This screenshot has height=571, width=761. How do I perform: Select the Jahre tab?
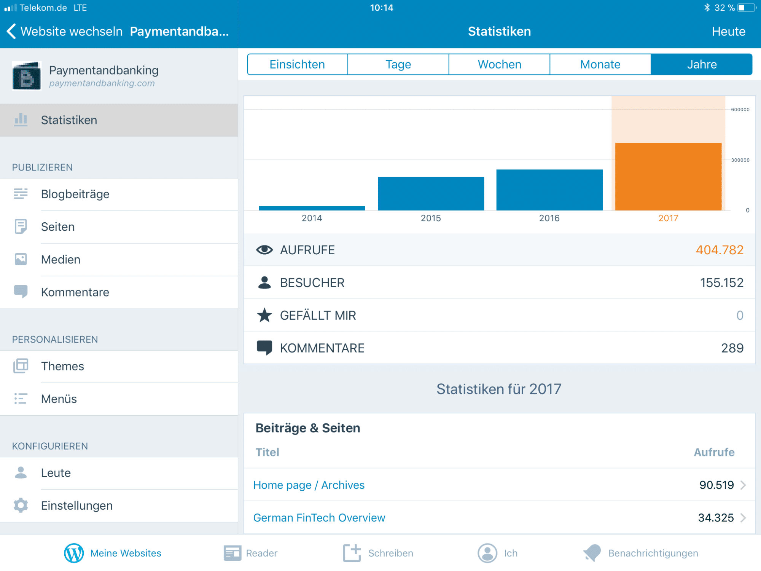click(702, 64)
